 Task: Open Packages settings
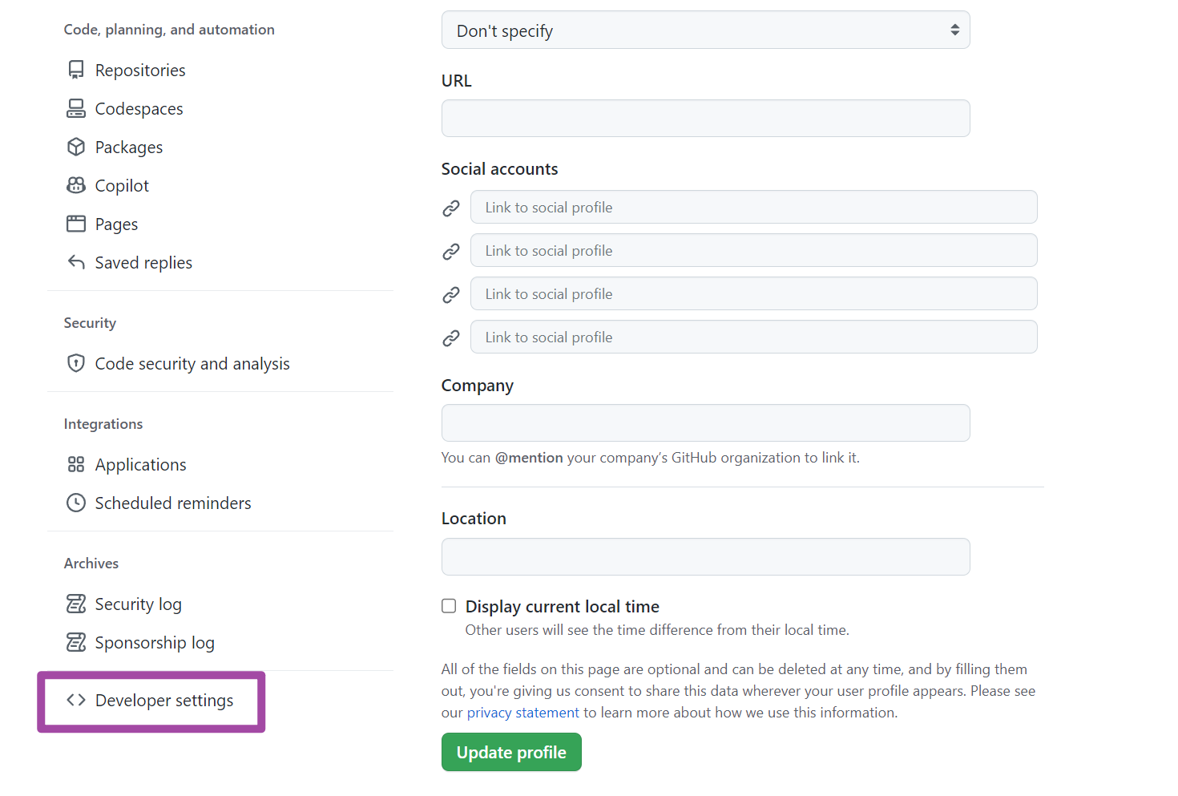[x=129, y=147]
